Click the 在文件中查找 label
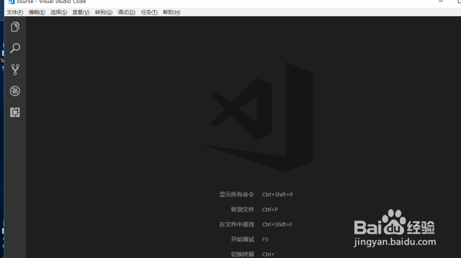 pos(236,224)
